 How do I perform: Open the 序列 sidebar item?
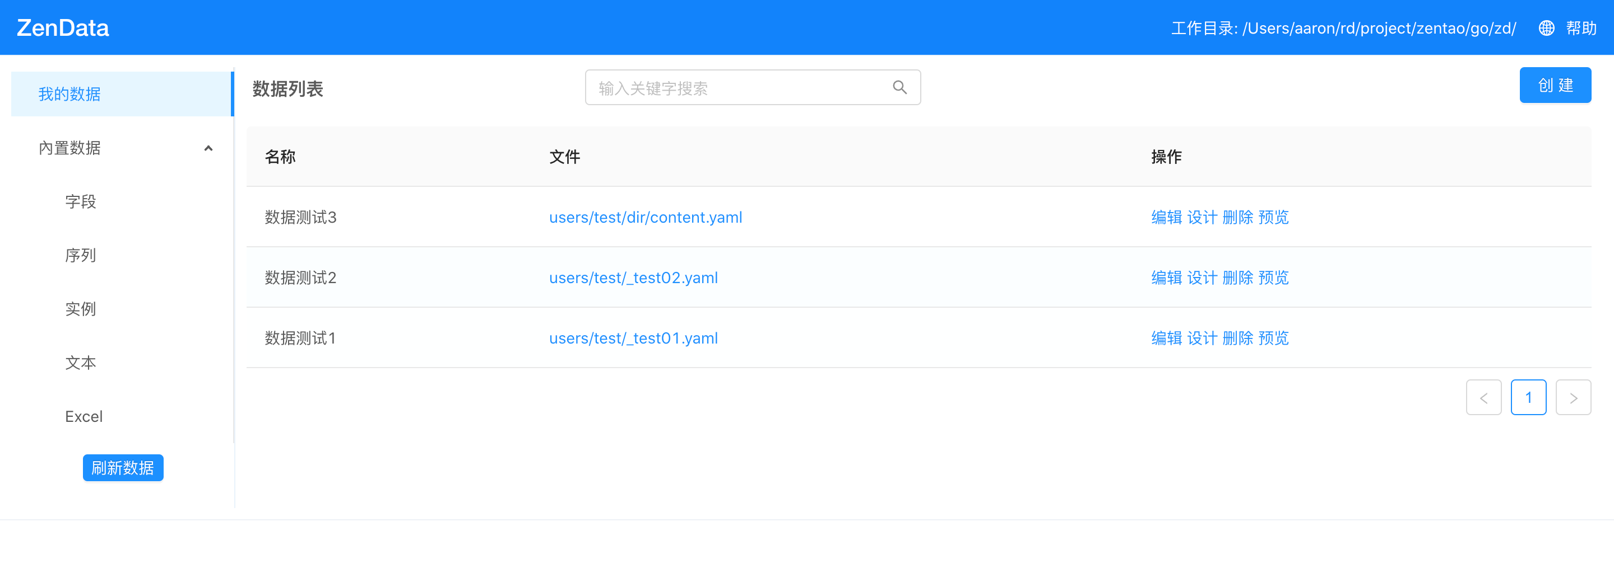(80, 255)
